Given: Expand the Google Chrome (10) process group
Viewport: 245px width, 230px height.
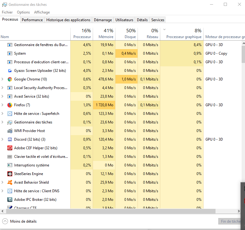Looking at the screenshot, I should coord(2,79).
